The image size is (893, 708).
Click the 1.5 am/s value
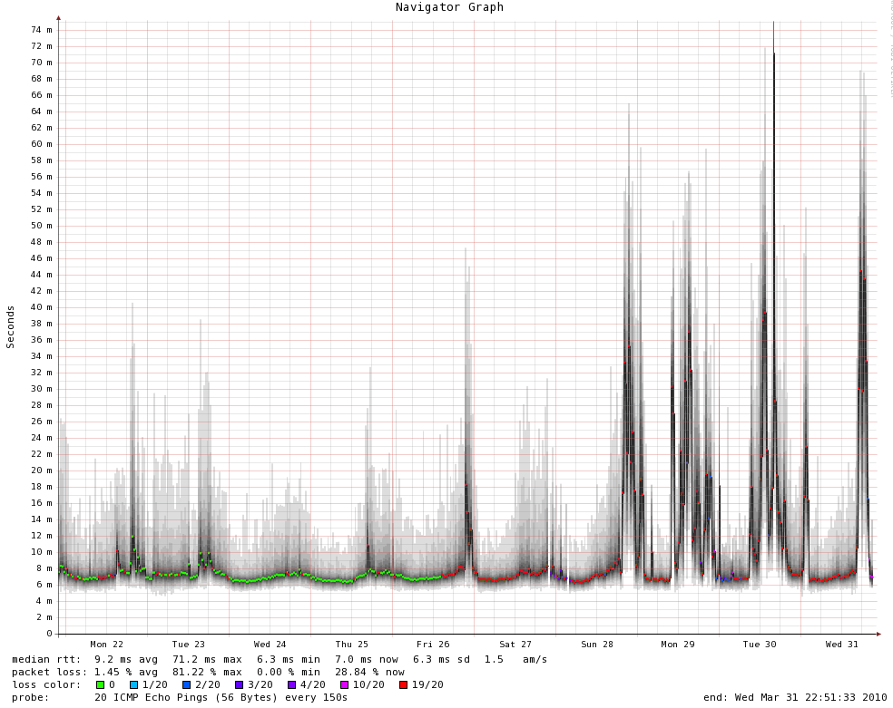[515, 659]
